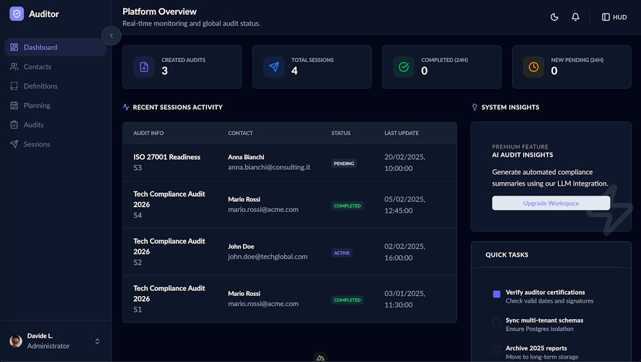641x362 pixels.
Task: Open Definitions in the sidebar
Action: (x=55, y=86)
